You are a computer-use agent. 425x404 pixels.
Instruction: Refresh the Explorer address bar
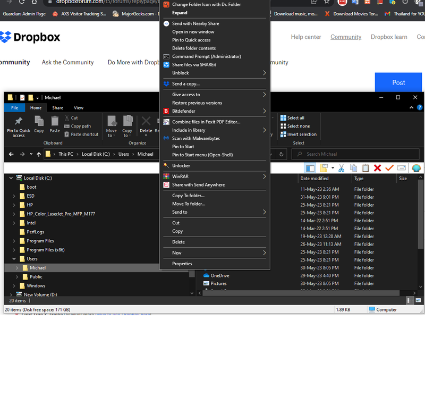click(x=282, y=154)
